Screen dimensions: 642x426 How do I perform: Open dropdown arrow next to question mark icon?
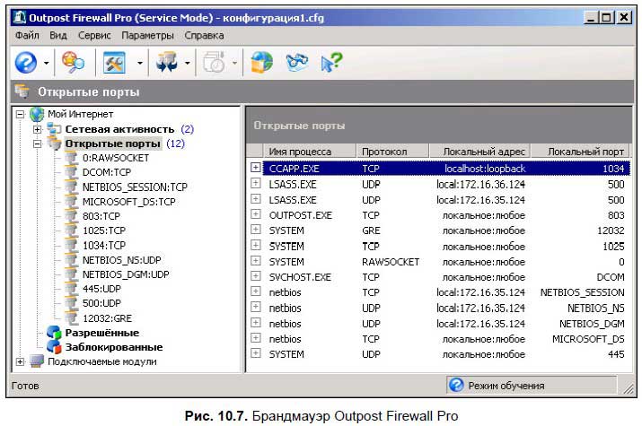pyautogui.click(x=46, y=62)
